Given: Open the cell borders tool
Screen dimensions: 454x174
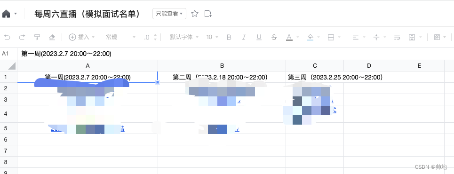Looking at the screenshot, I should click(x=331, y=37).
